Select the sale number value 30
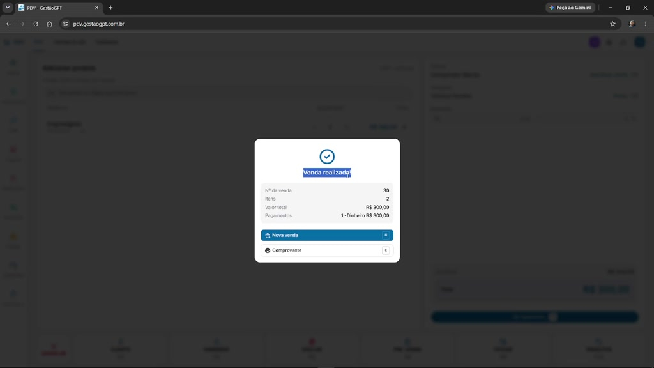Viewport: 654px width, 368px height. point(386,190)
